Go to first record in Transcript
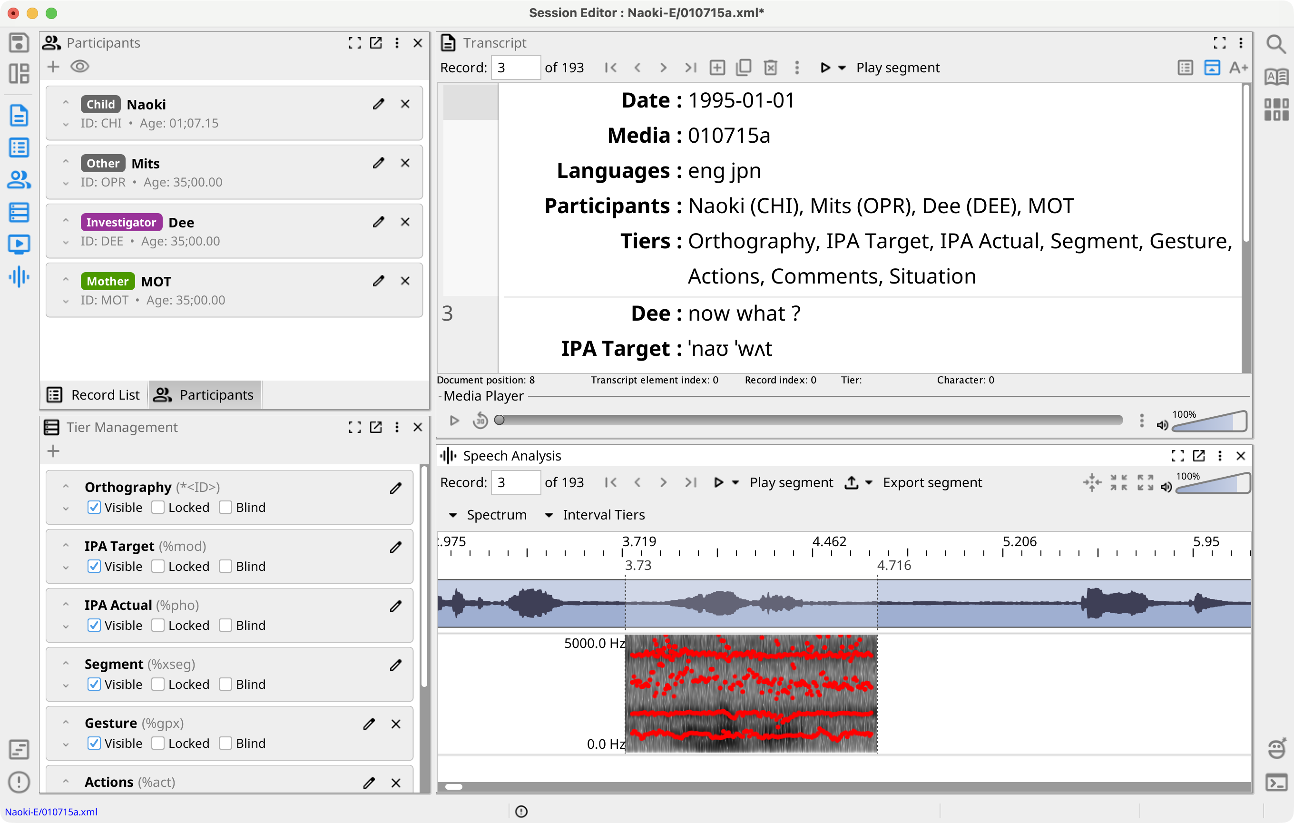This screenshot has width=1294, height=823. (610, 68)
